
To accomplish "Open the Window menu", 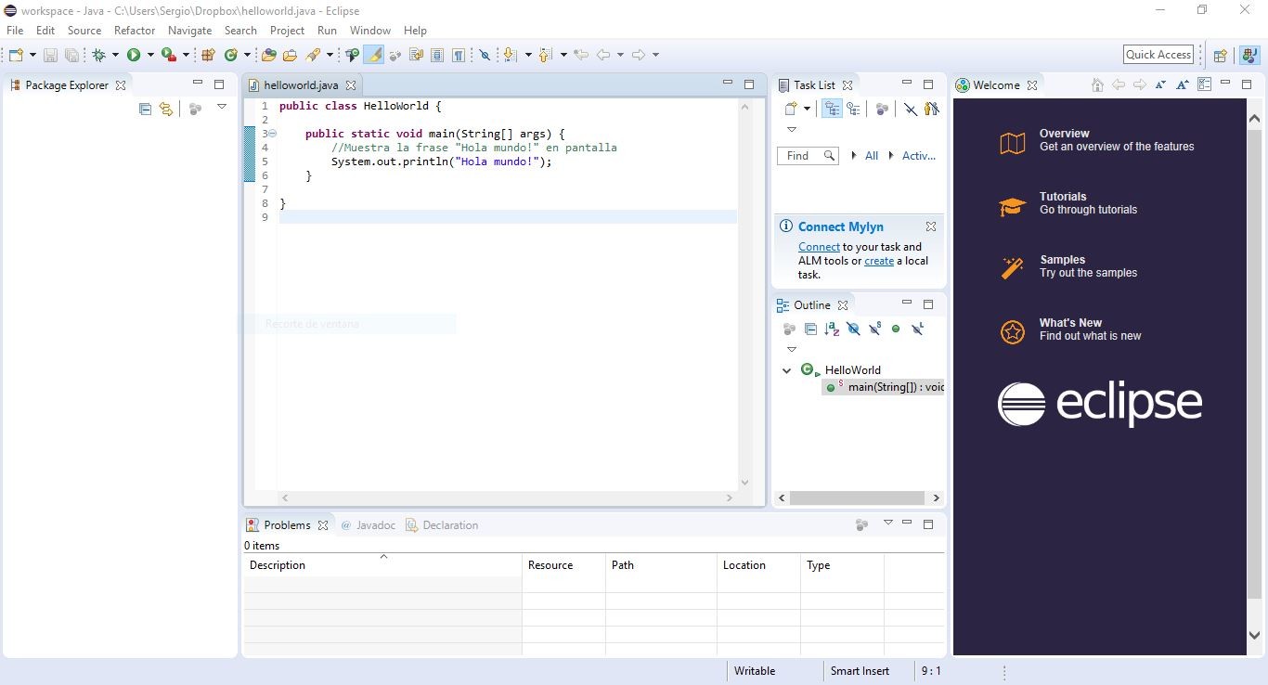I will point(369,30).
